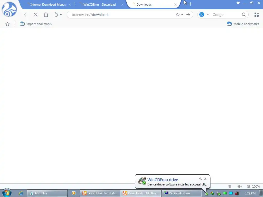Click the 5:29 PM taskbar clock
263x197 pixels.
tap(250, 193)
